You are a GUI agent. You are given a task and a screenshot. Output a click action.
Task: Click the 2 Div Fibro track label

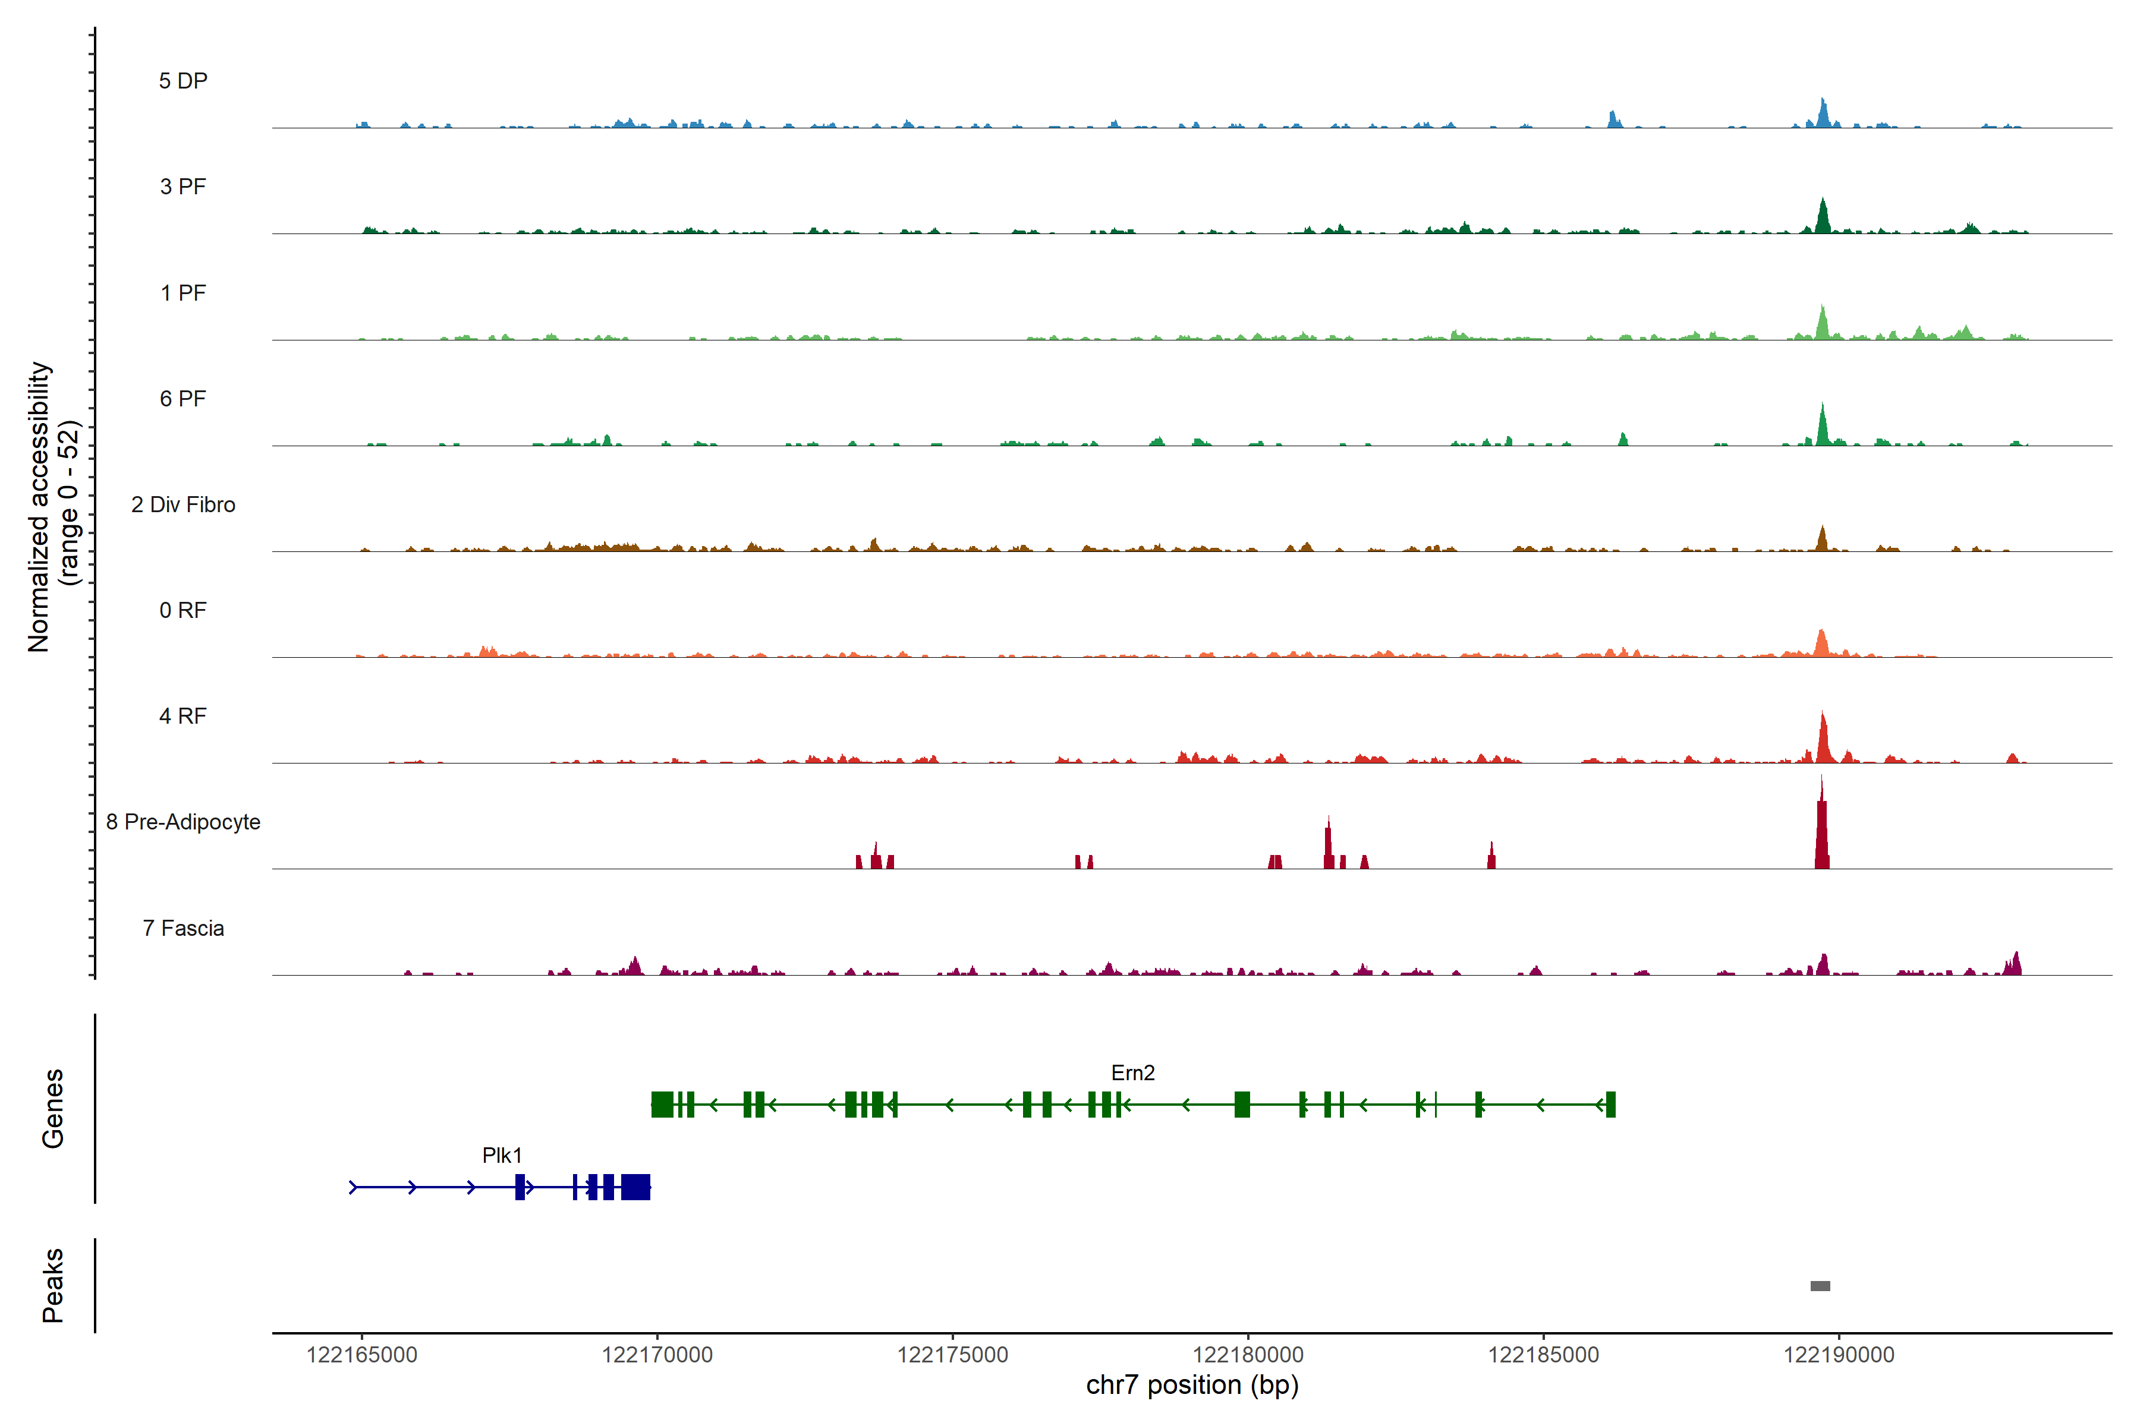coord(183,504)
